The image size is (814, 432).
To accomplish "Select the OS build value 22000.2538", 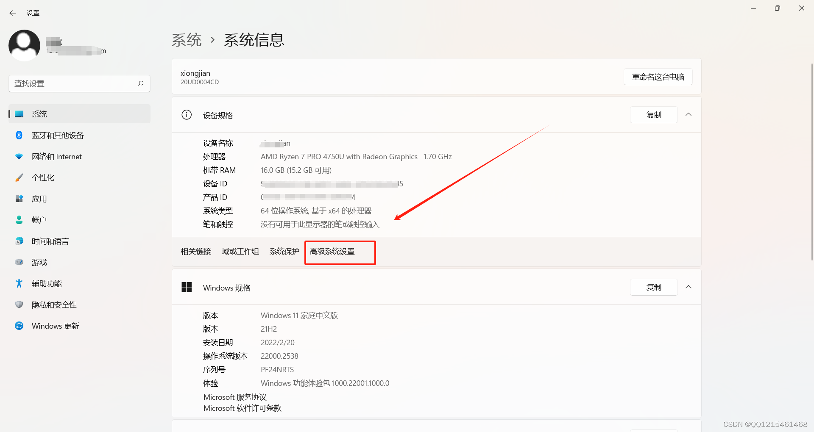I will pos(279,356).
